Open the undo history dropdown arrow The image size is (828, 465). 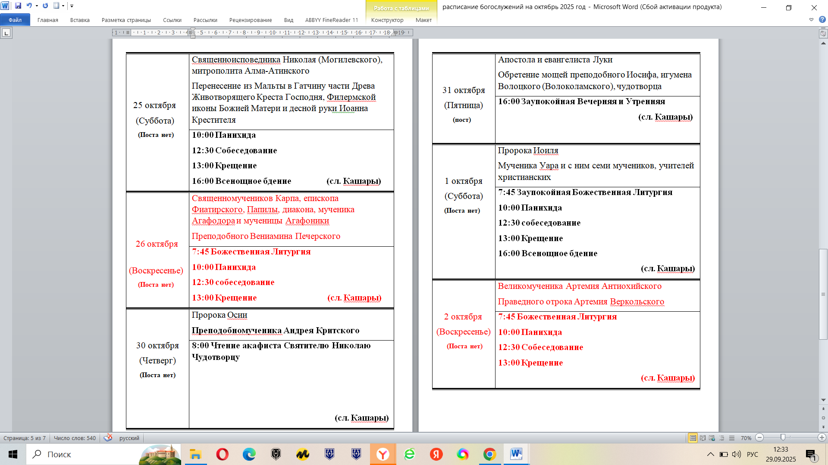coord(37,6)
